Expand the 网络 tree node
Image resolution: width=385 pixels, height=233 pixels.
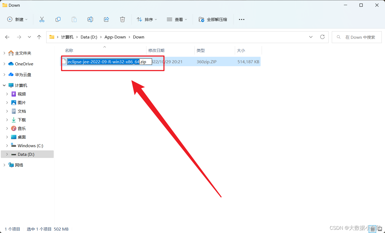click(4, 165)
